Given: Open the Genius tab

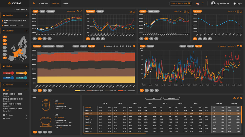Looking at the screenshot, I should (x=66, y=4).
